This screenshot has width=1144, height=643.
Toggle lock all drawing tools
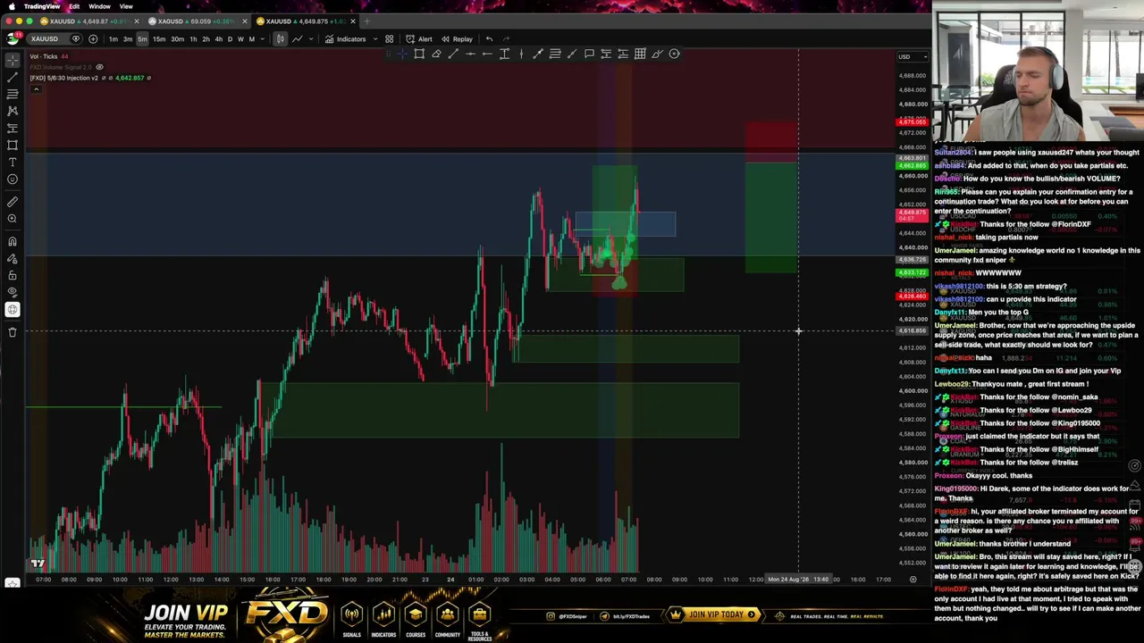click(x=13, y=275)
